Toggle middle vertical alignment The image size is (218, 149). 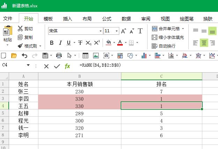[x=204, y=31]
